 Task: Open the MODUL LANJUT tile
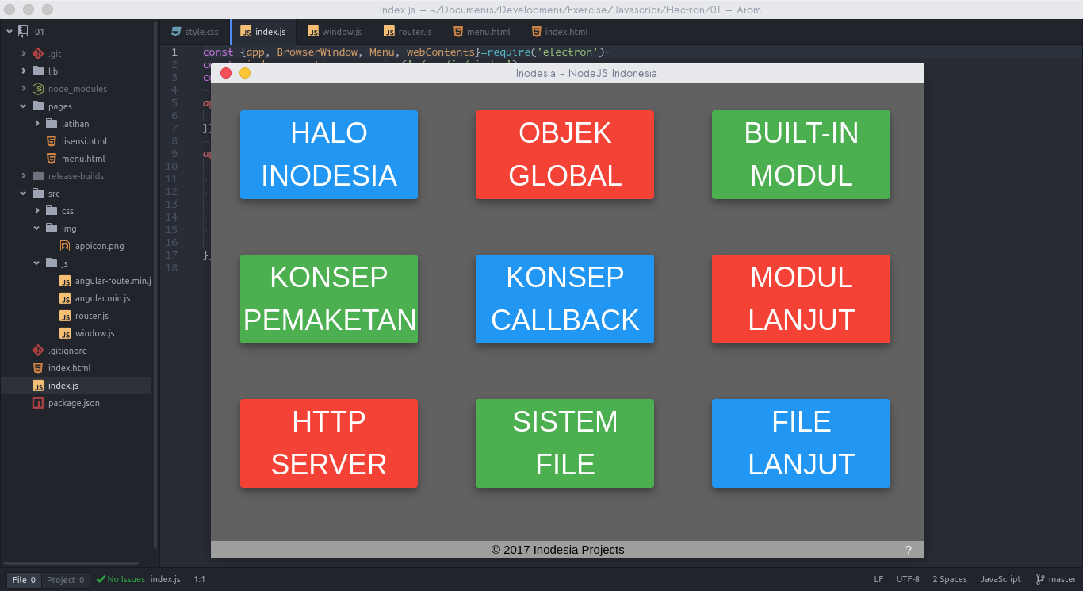[801, 299]
